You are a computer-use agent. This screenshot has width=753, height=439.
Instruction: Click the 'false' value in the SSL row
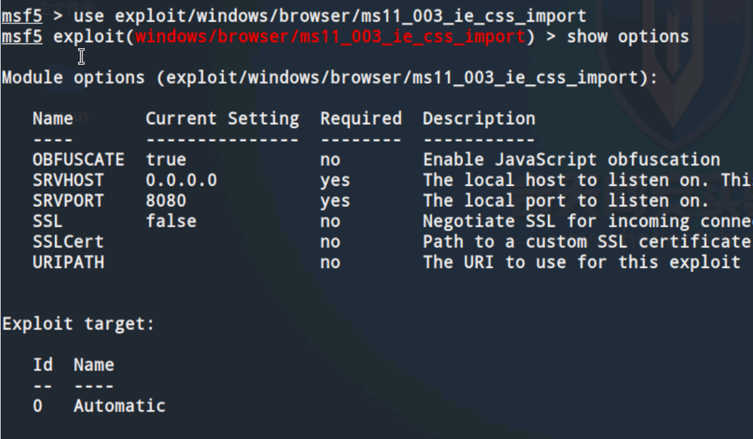[x=170, y=221]
